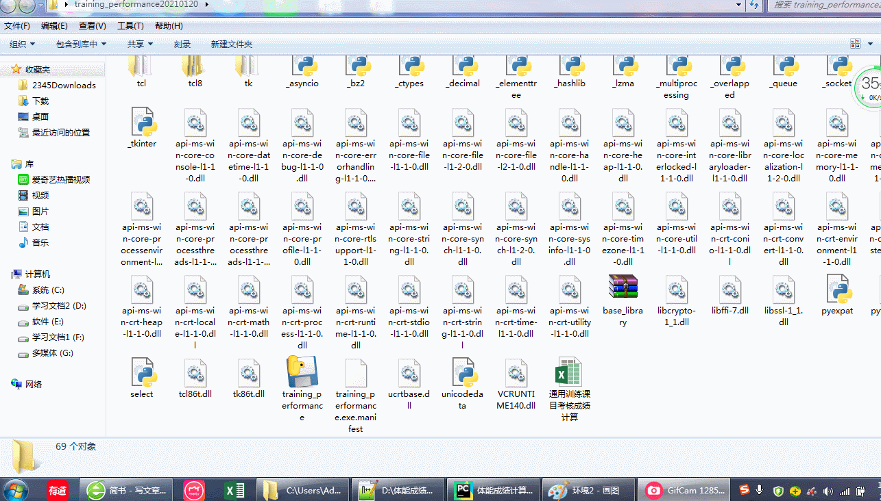
Task: Open 桌面 in the navigation pane
Action: click(x=40, y=116)
